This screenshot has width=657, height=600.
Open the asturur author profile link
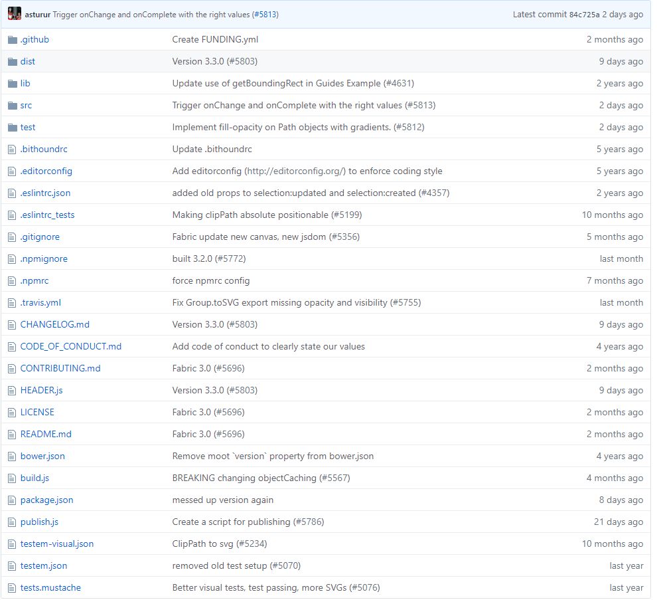coord(37,15)
